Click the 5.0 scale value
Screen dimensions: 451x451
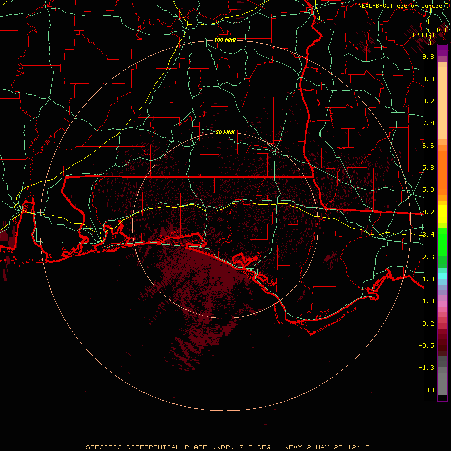pos(428,190)
